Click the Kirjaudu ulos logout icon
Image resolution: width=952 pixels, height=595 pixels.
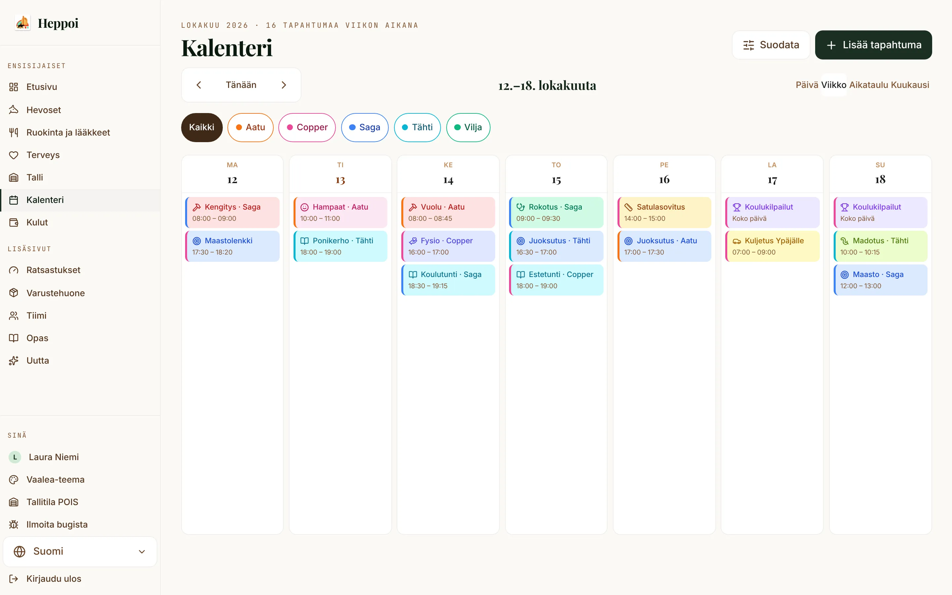pyautogui.click(x=14, y=578)
